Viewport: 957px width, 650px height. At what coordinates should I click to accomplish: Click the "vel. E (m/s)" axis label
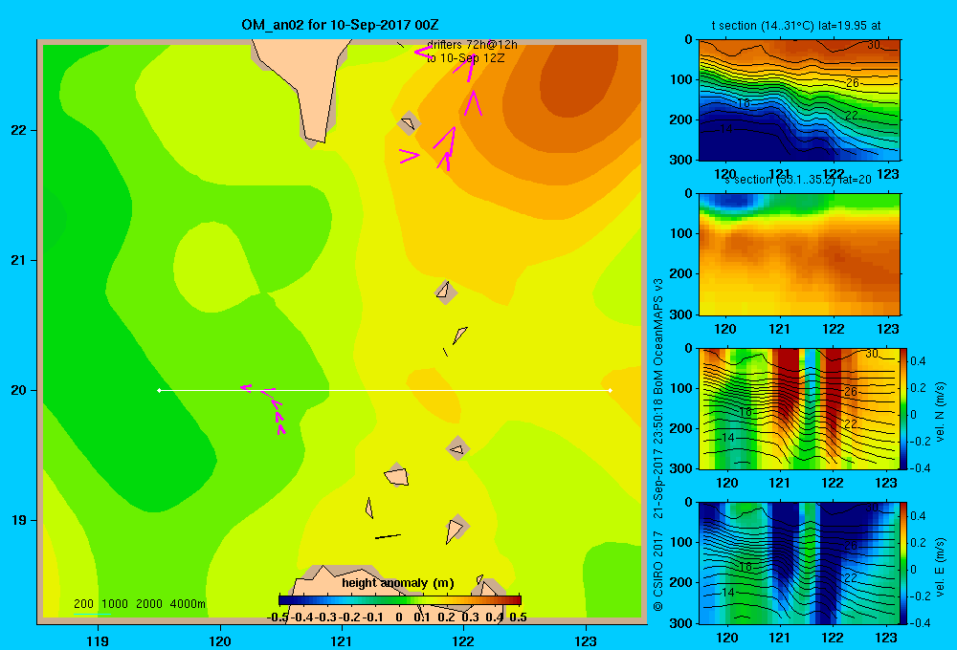[x=941, y=567]
